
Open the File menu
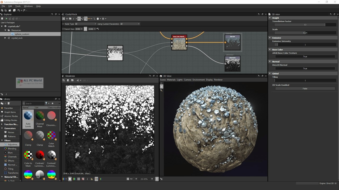click(3, 6)
